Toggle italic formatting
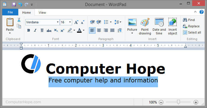The width and height of the screenshot is (207, 108). 35,30
